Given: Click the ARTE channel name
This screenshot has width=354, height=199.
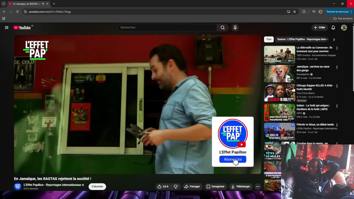Looking at the screenshot, I should (x=299, y=113).
